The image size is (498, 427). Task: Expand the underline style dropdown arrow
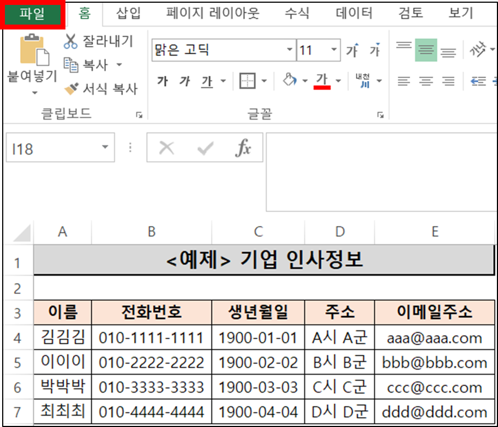point(223,81)
